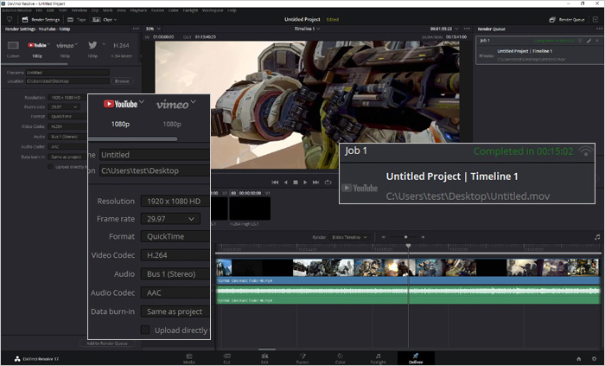Open project settings gear icon
This screenshot has height=366, width=605.
[x=595, y=359]
